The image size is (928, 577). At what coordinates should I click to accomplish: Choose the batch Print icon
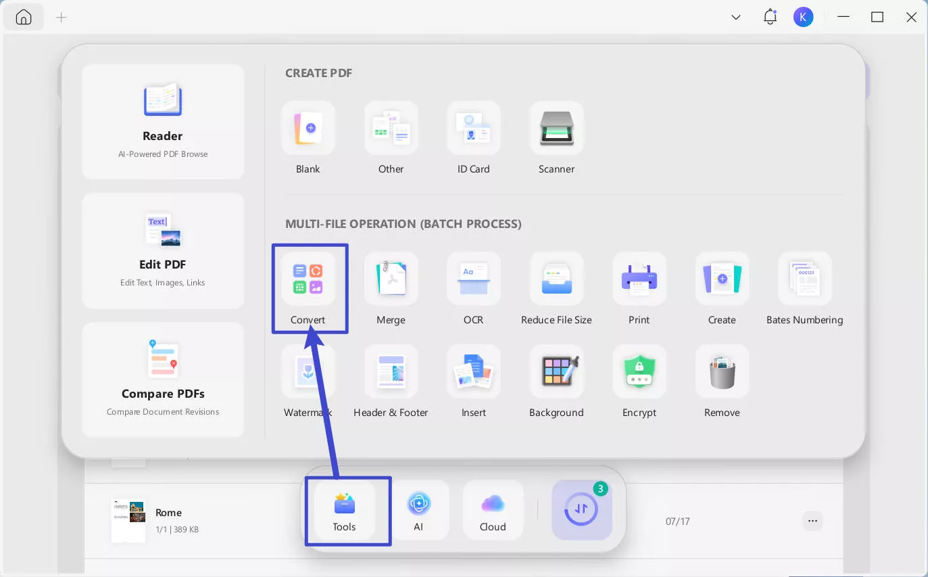coord(639,279)
